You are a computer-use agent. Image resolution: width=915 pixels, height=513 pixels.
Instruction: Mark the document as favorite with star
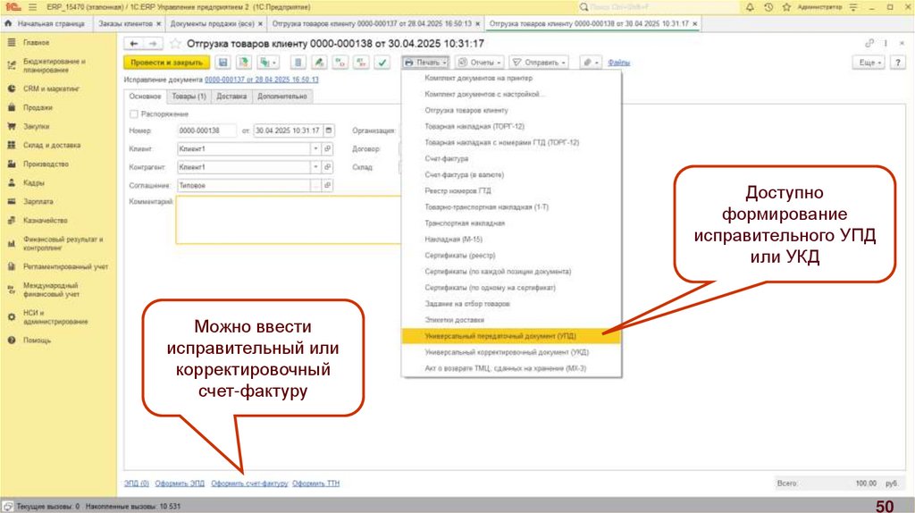click(175, 43)
